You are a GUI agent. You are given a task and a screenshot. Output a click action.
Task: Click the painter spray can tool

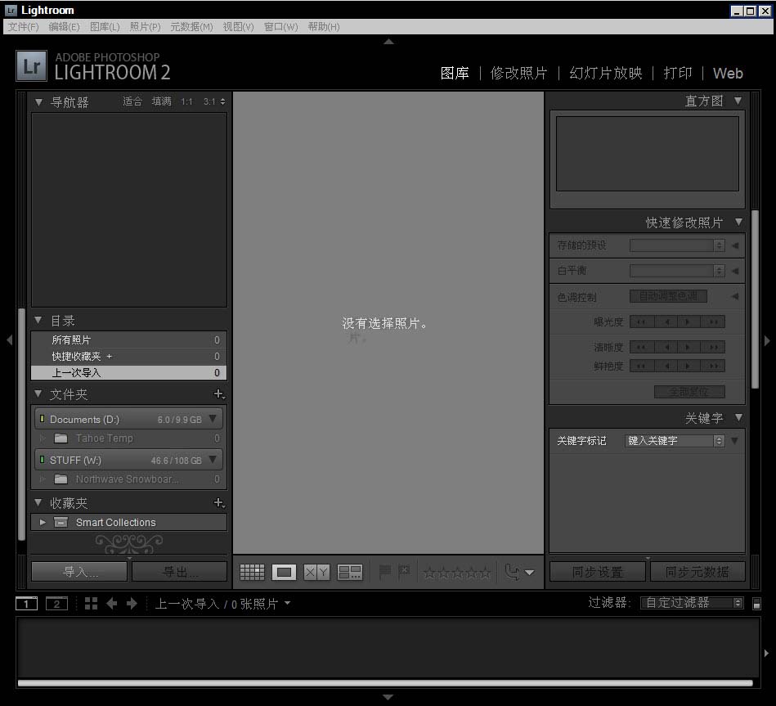[513, 573]
